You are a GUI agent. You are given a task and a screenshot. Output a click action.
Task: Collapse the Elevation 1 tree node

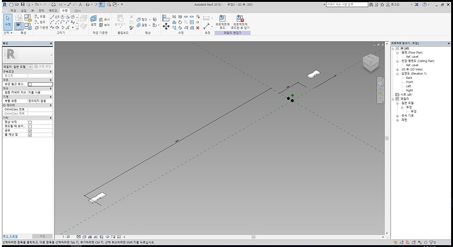[x=397, y=74]
